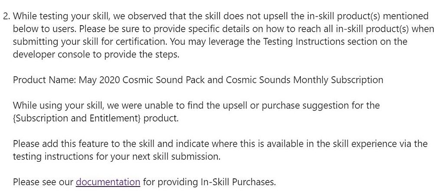Click the 'Testing Instructions' phrase in first paragraph

304,42
